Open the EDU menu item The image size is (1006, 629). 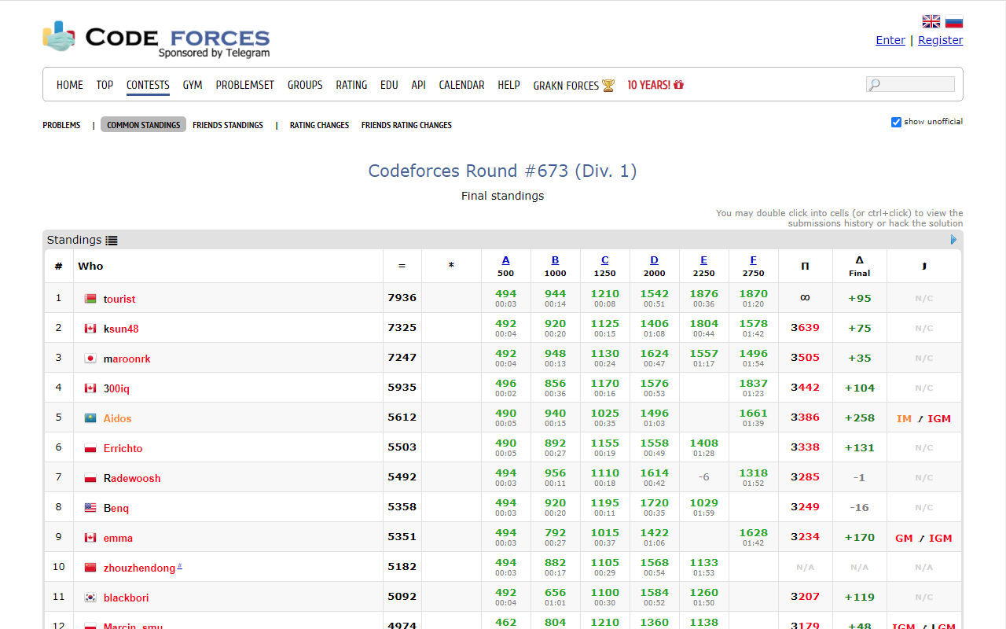click(389, 85)
